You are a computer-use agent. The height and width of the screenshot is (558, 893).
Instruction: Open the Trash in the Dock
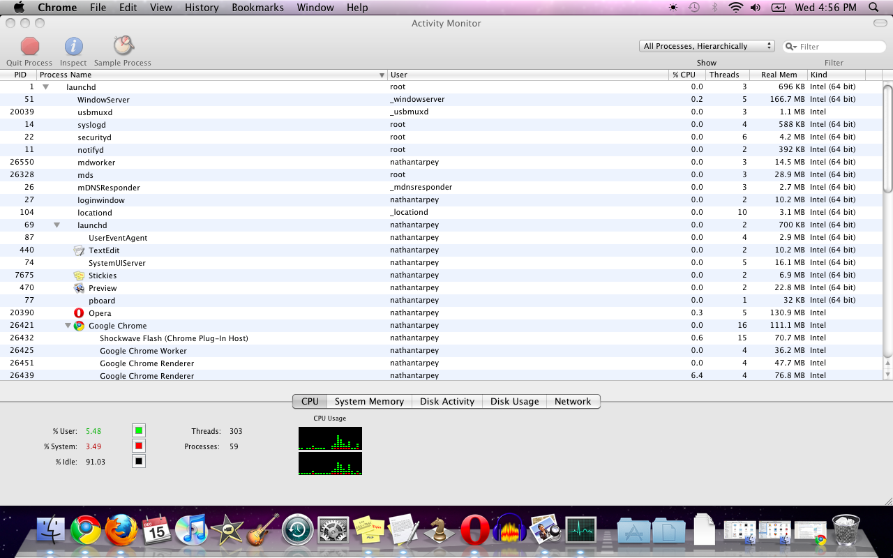tap(846, 530)
